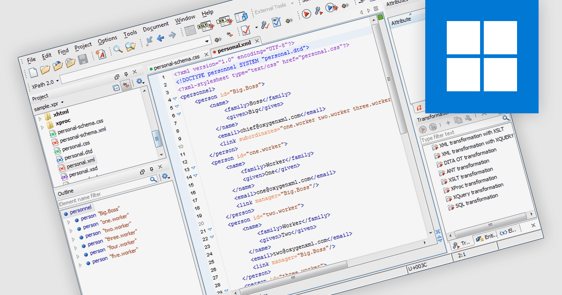
Task: Click the blue Back arrow icon
Action: (x=161, y=37)
